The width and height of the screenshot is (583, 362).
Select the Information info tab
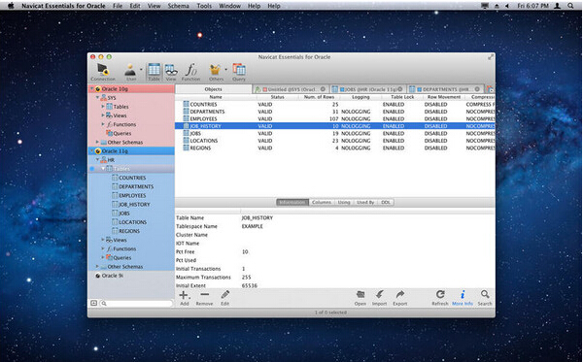(292, 202)
